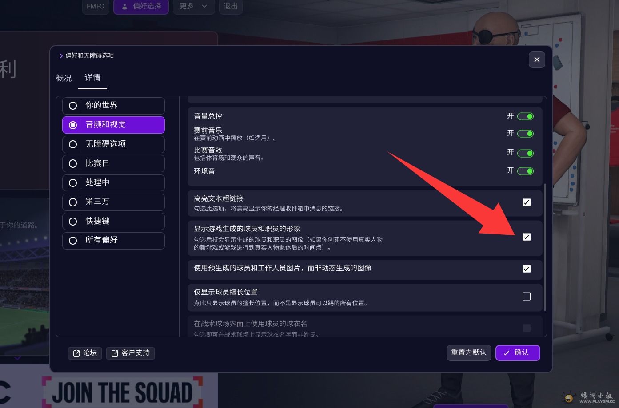Close the preferences dialog with X
The height and width of the screenshot is (408, 619).
(x=537, y=59)
